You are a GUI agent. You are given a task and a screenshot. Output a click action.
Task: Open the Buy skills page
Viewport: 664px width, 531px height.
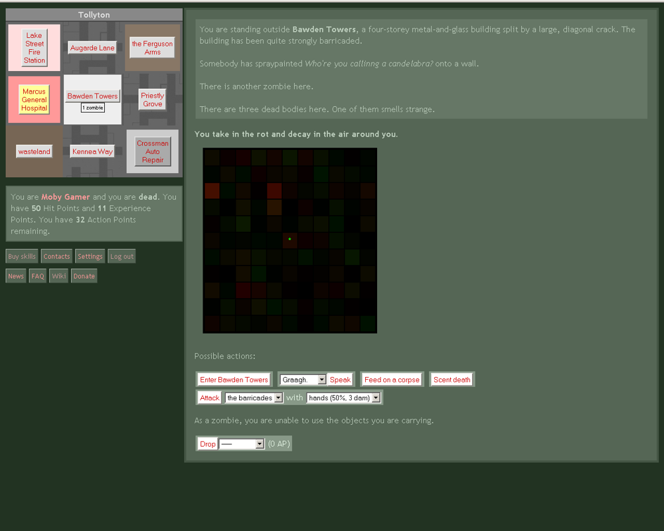point(22,257)
